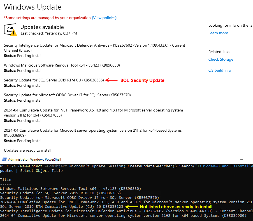
Task: Click the Updates available heading
Action: click(x=42, y=27)
